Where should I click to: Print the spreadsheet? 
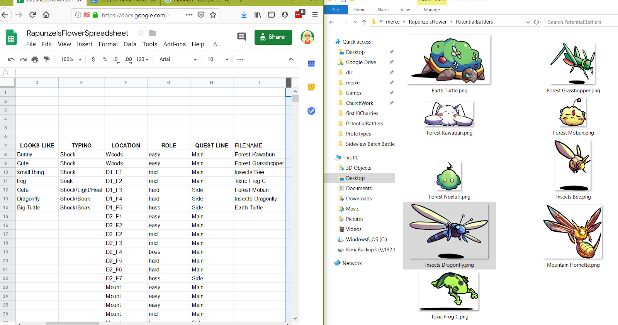click(35, 59)
